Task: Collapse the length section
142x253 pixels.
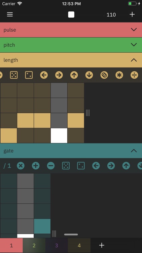Action: pyautogui.click(x=71, y=60)
